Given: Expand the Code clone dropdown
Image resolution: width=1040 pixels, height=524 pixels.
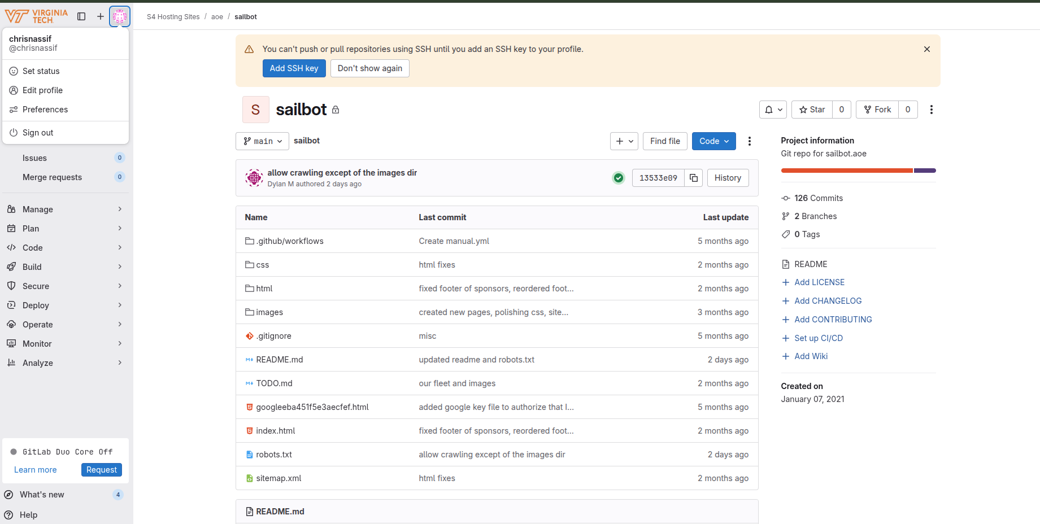Looking at the screenshot, I should click(x=713, y=141).
